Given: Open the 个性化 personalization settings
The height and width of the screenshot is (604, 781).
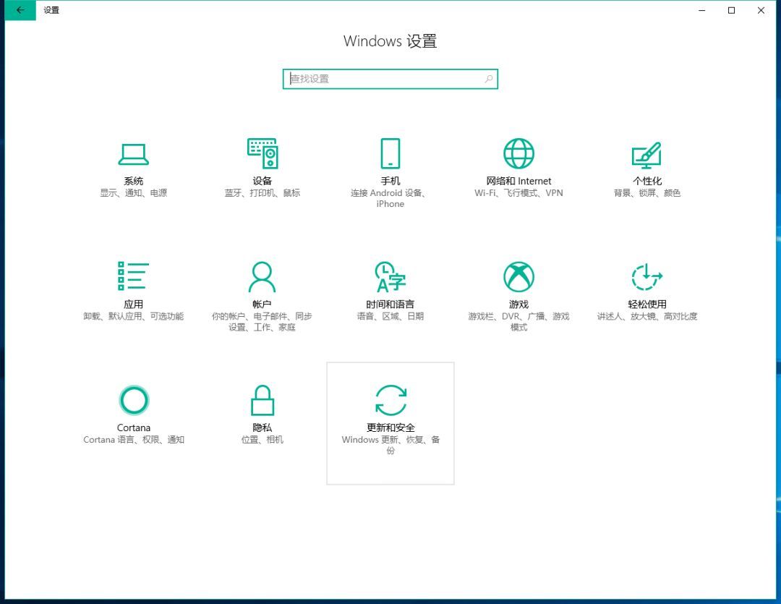Looking at the screenshot, I should [646, 163].
